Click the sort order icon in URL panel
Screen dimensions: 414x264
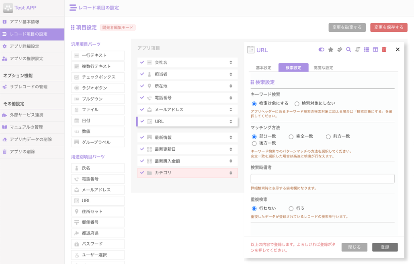(x=357, y=50)
